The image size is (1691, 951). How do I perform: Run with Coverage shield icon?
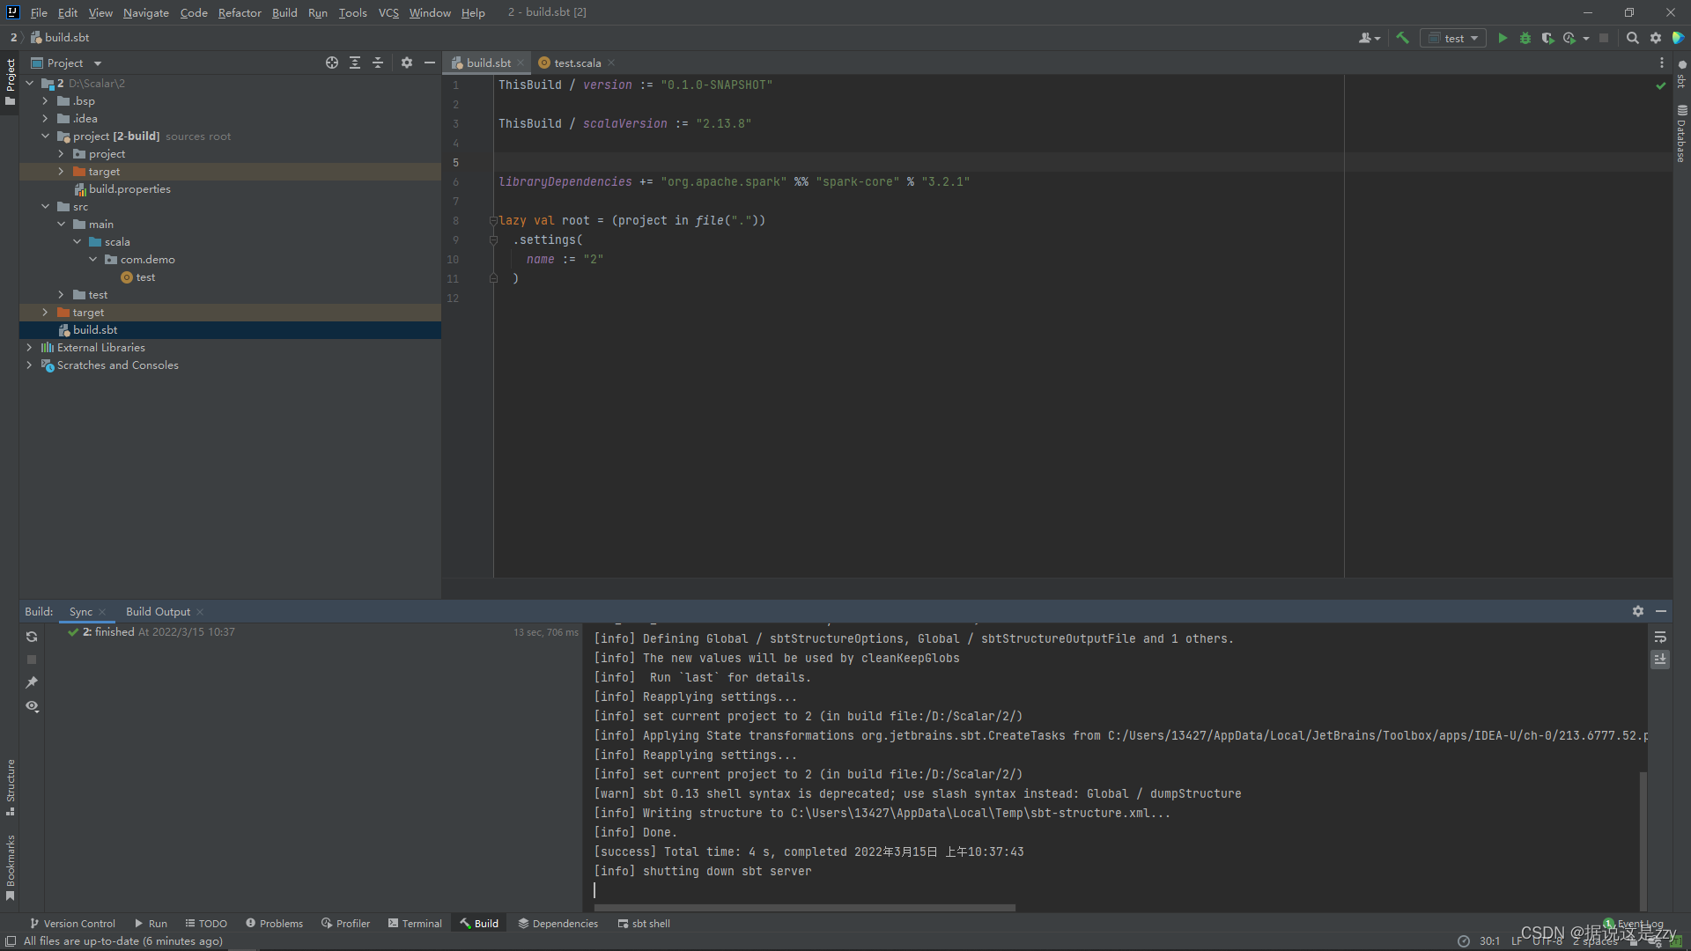(1547, 38)
